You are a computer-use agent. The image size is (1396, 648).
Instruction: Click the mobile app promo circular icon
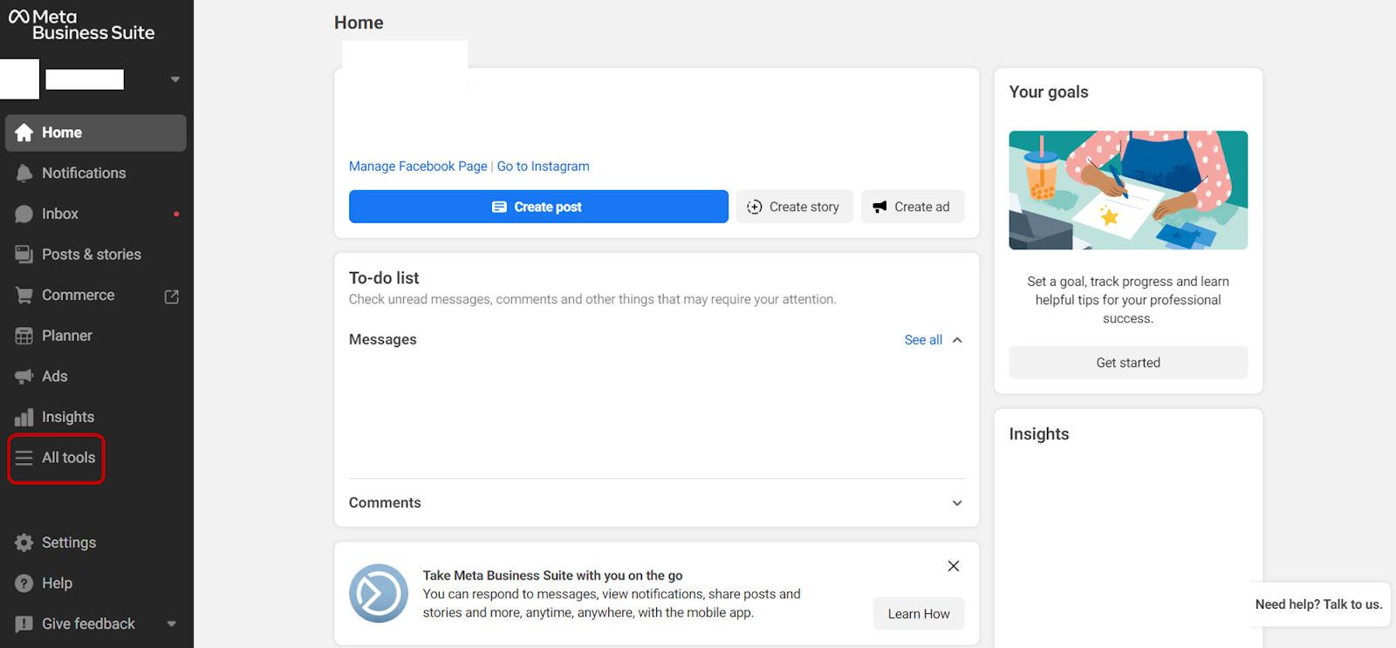pos(379,593)
